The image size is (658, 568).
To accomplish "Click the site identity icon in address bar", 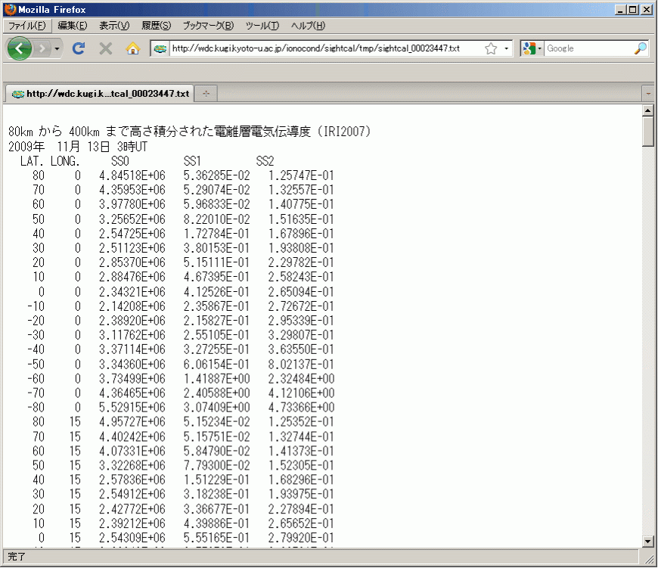I will tap(160, 48).
